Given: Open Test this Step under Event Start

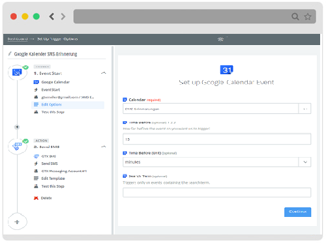Looking at the screenshot, I should click(x=53, y=112).
